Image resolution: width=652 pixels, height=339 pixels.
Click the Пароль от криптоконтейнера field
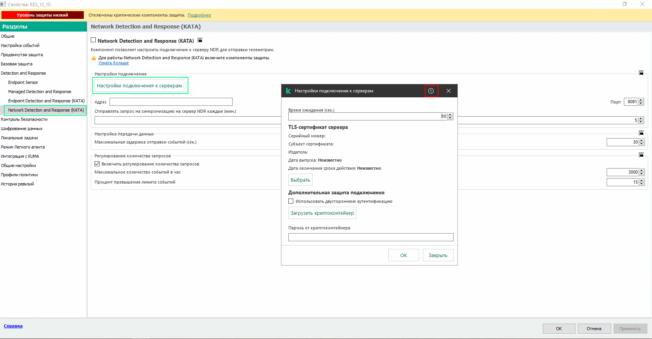tap(371, 237)
